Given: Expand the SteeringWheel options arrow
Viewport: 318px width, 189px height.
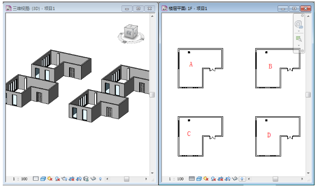Looking at the screenshot, I should coord(299,31).
